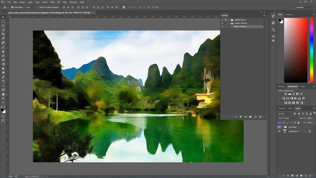Select the Move tool in the toolbar

tap(3, 17)
